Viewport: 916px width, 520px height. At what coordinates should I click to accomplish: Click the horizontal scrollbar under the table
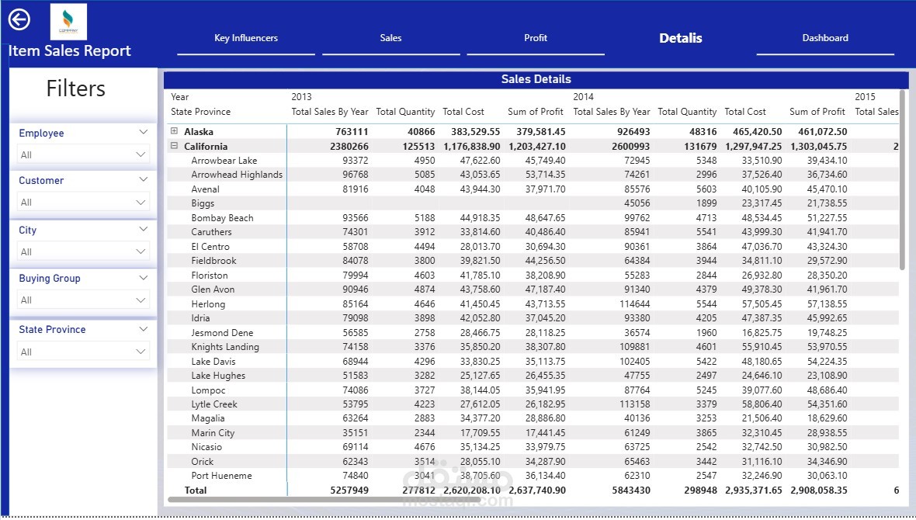click(324, 500)
